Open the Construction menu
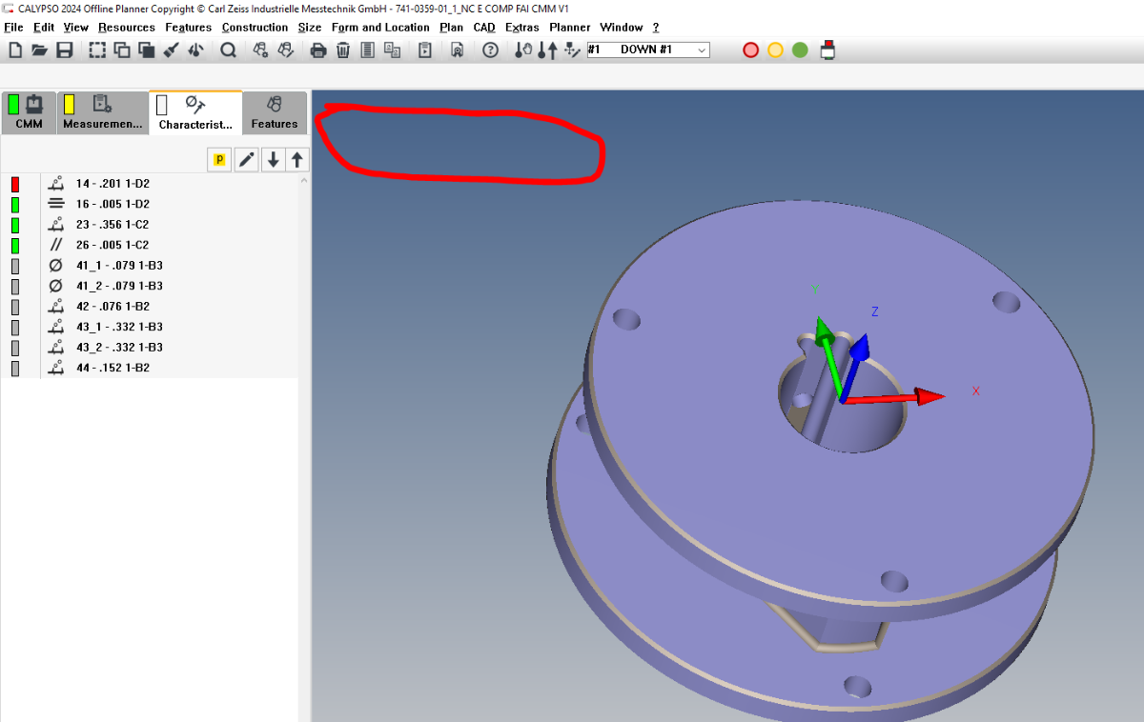Viewport: 1144px width, 722px height. (x=255, y=28)
